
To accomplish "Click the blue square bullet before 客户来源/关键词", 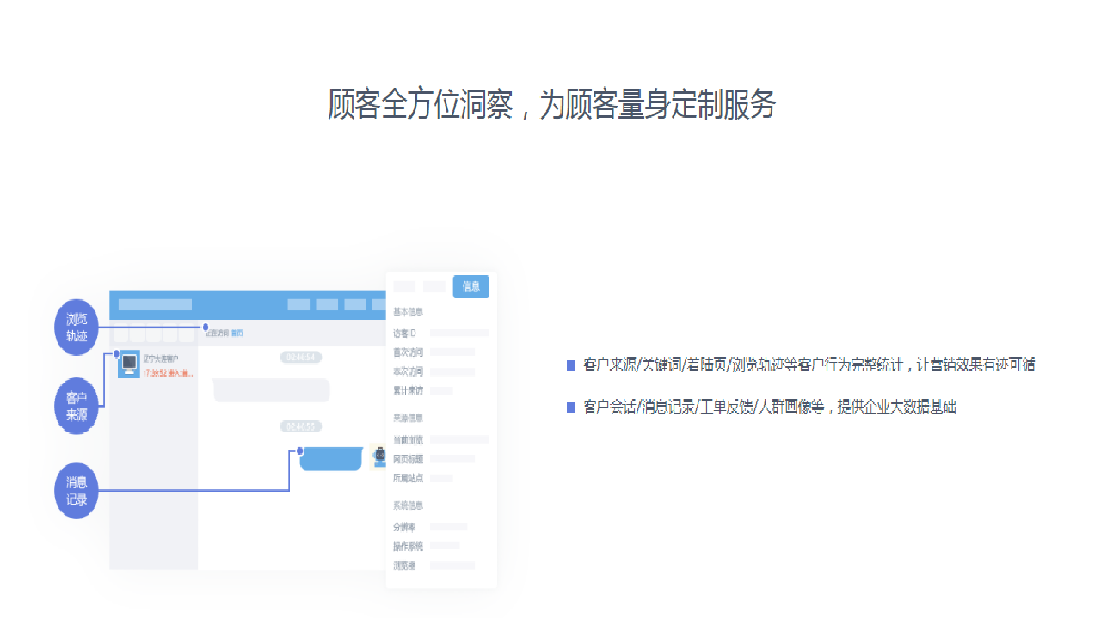I will (570, 365).
